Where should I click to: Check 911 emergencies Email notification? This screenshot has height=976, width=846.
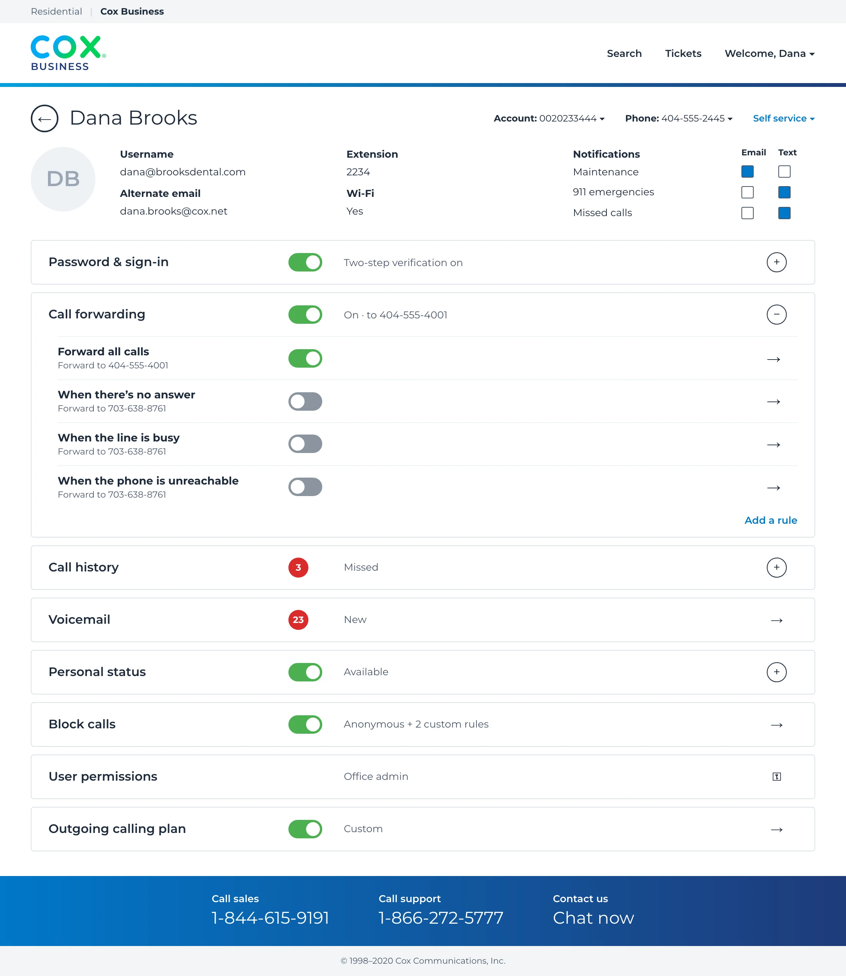[x=747, y=192]
